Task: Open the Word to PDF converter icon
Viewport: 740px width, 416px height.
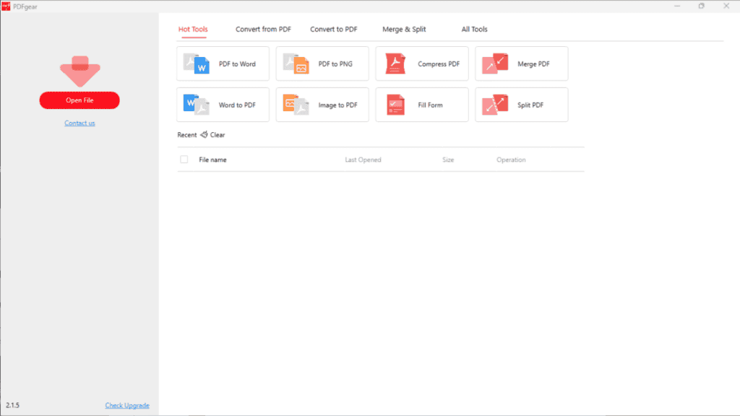Action: (x=196, y=105)
